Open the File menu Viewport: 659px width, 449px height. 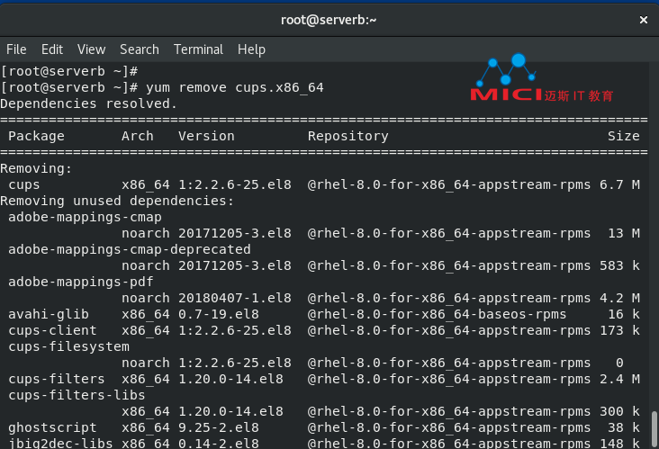click(x=16, y=49)
